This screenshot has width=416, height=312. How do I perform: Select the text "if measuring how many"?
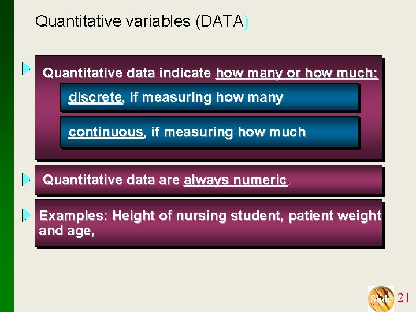point(206,98)
